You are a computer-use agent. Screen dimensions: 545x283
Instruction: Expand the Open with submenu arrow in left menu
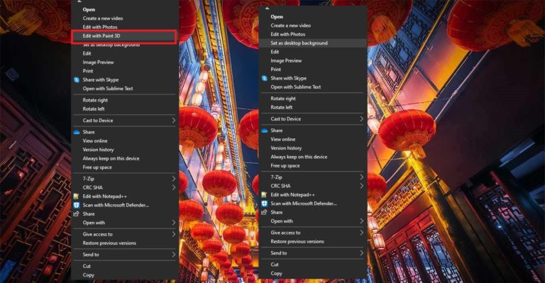173,223
